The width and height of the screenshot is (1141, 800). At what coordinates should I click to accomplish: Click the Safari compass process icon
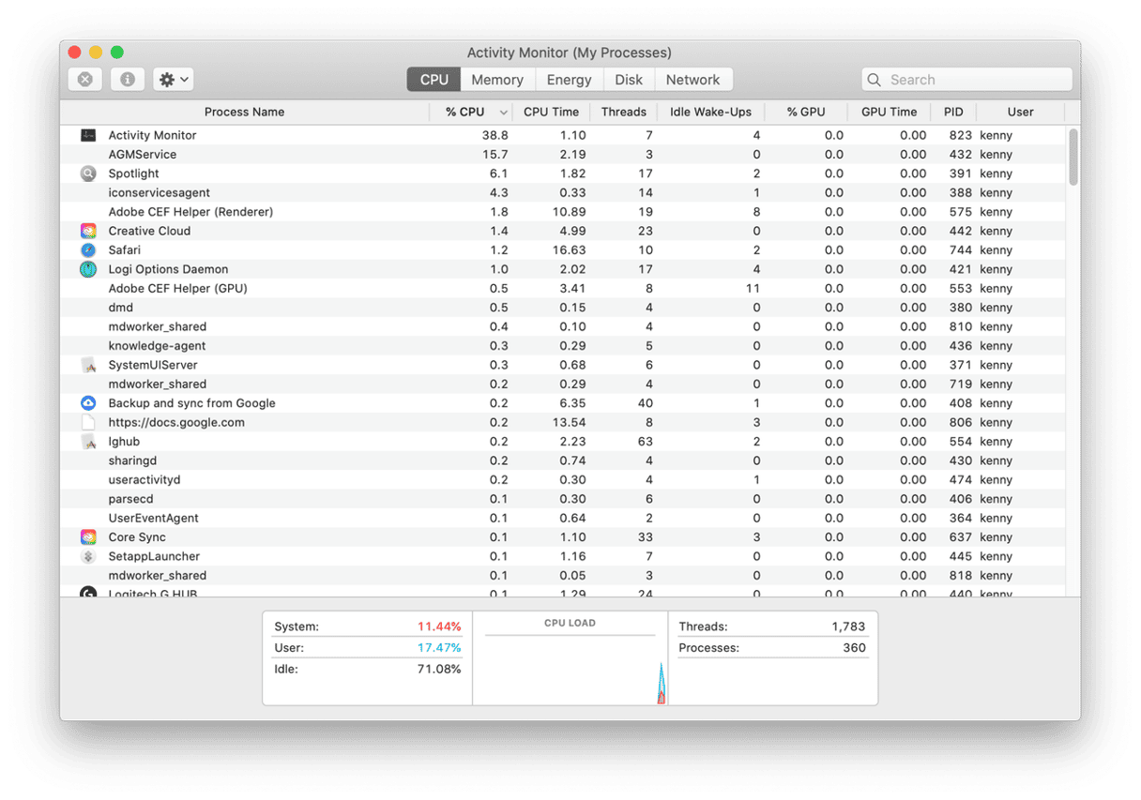[88, 250]
